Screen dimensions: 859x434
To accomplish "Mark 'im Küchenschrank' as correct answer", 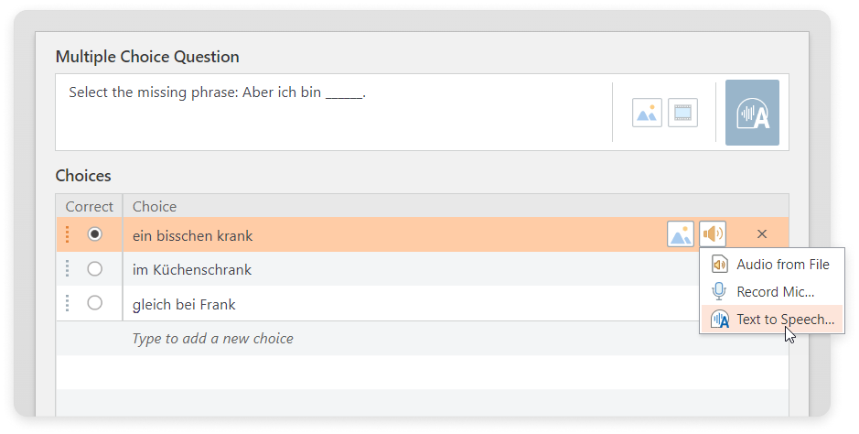I will [95, 269].
